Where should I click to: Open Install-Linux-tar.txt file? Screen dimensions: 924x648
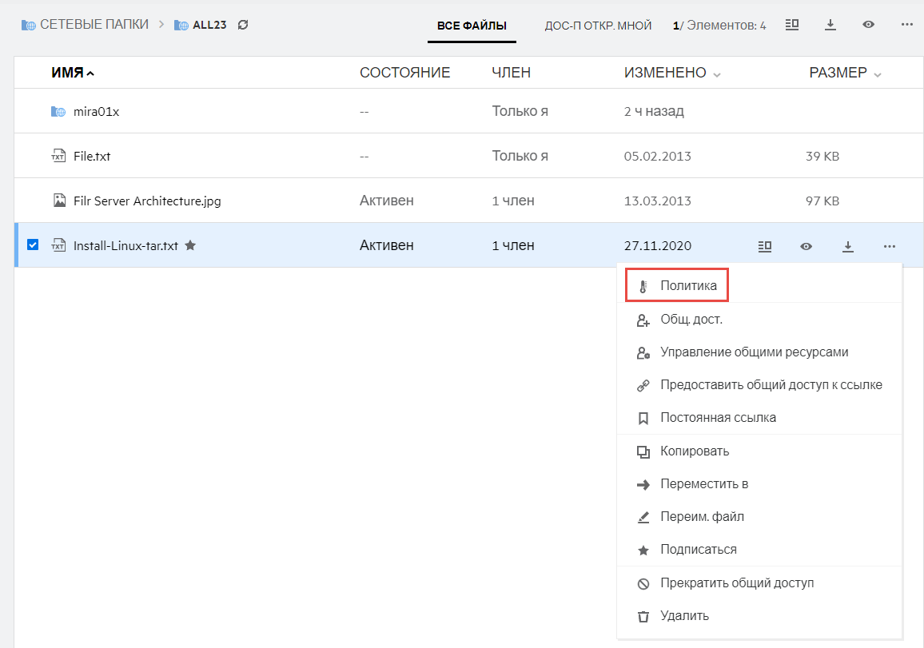pyautogui.click(x=125, y=245)
